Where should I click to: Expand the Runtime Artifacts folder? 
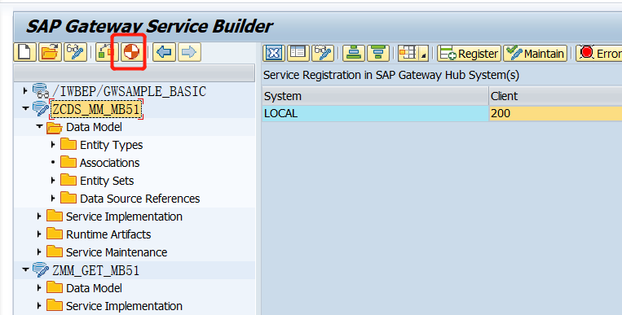(x=39, y=234)
